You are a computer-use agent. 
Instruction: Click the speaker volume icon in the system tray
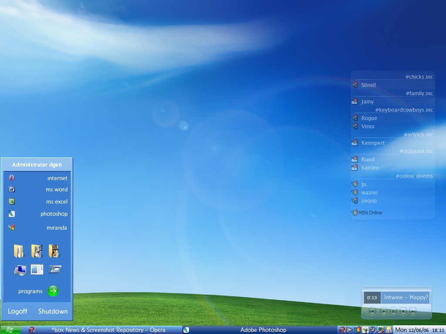click(373, 330)
